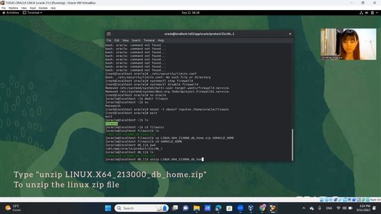Open Task View on taskbar

[174, 208]
